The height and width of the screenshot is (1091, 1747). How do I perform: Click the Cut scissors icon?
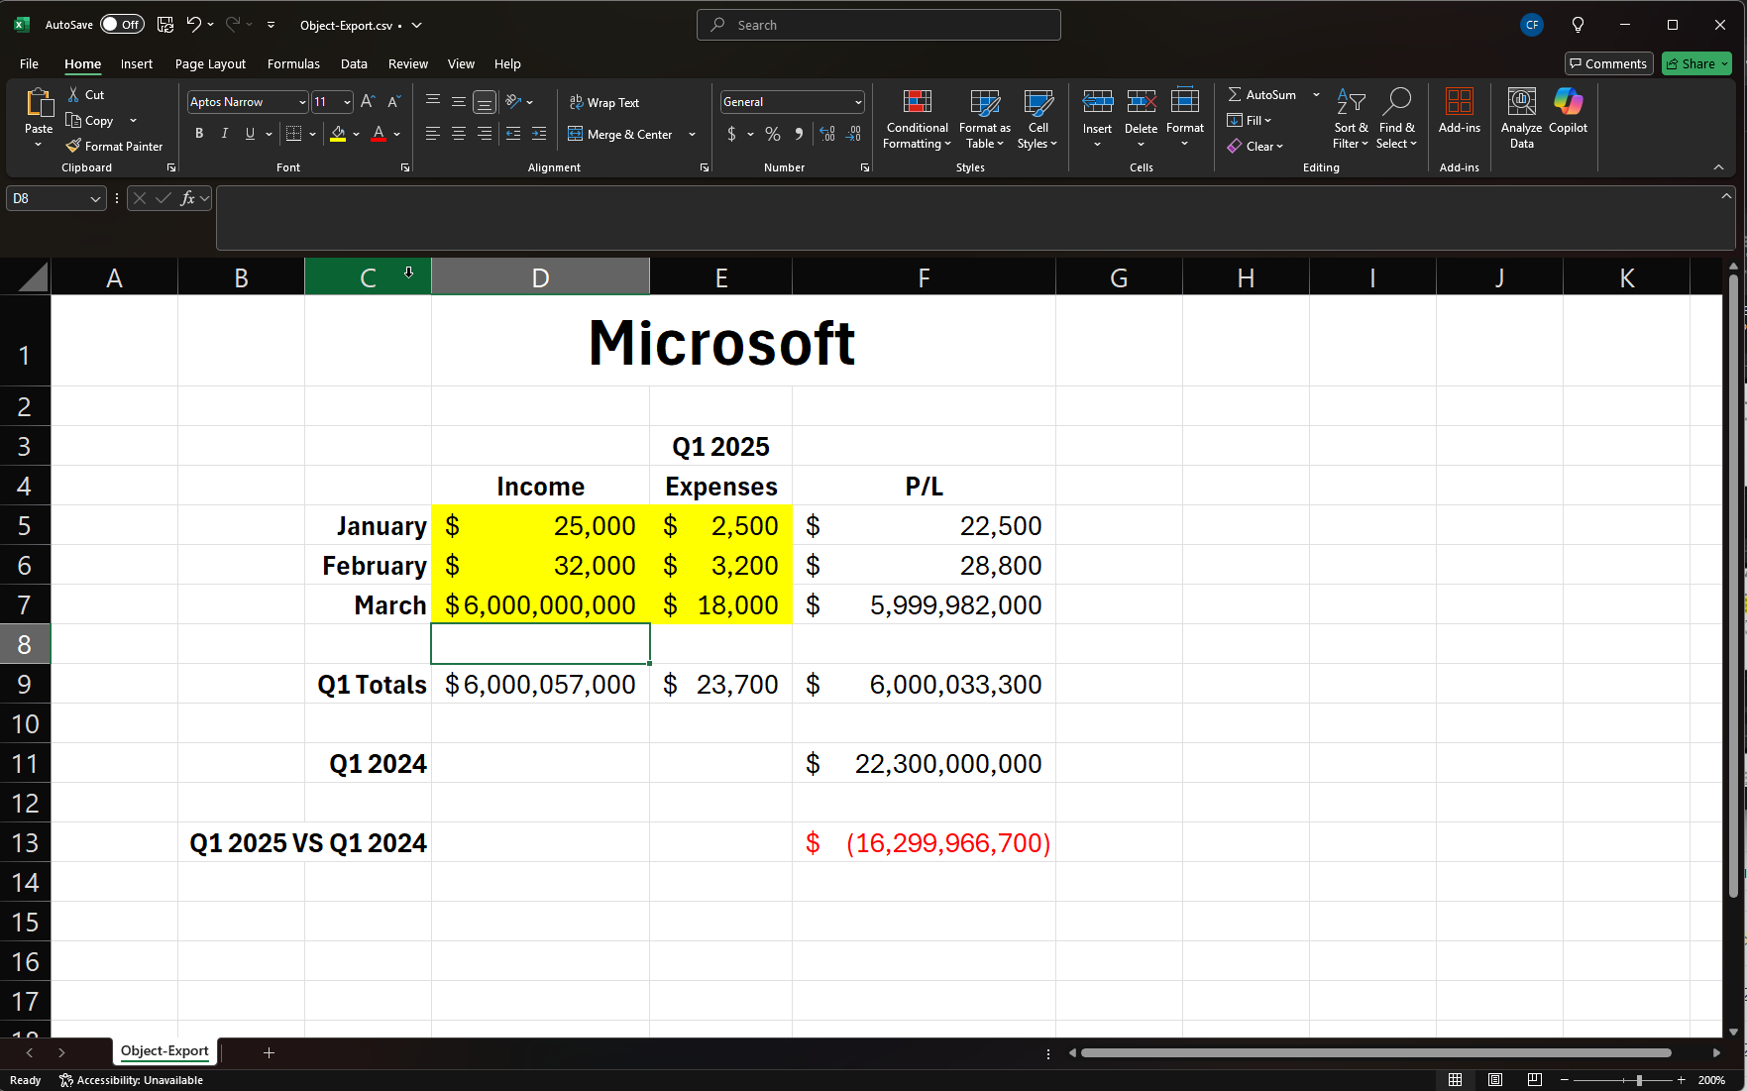click(73, 94)
